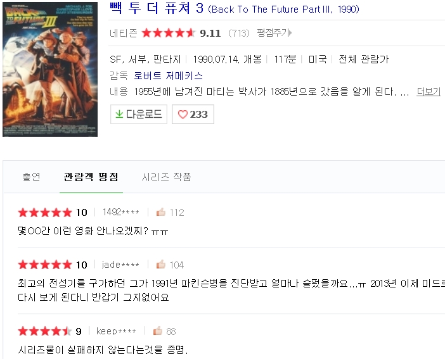Click thumbs-up icon on the jade review
This screenshot has height=359, width=445.
coord(161,265)
